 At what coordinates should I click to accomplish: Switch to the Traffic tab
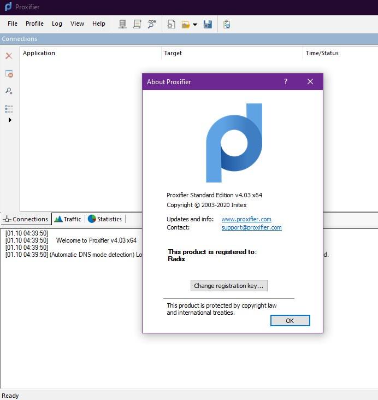click(67, 219)
